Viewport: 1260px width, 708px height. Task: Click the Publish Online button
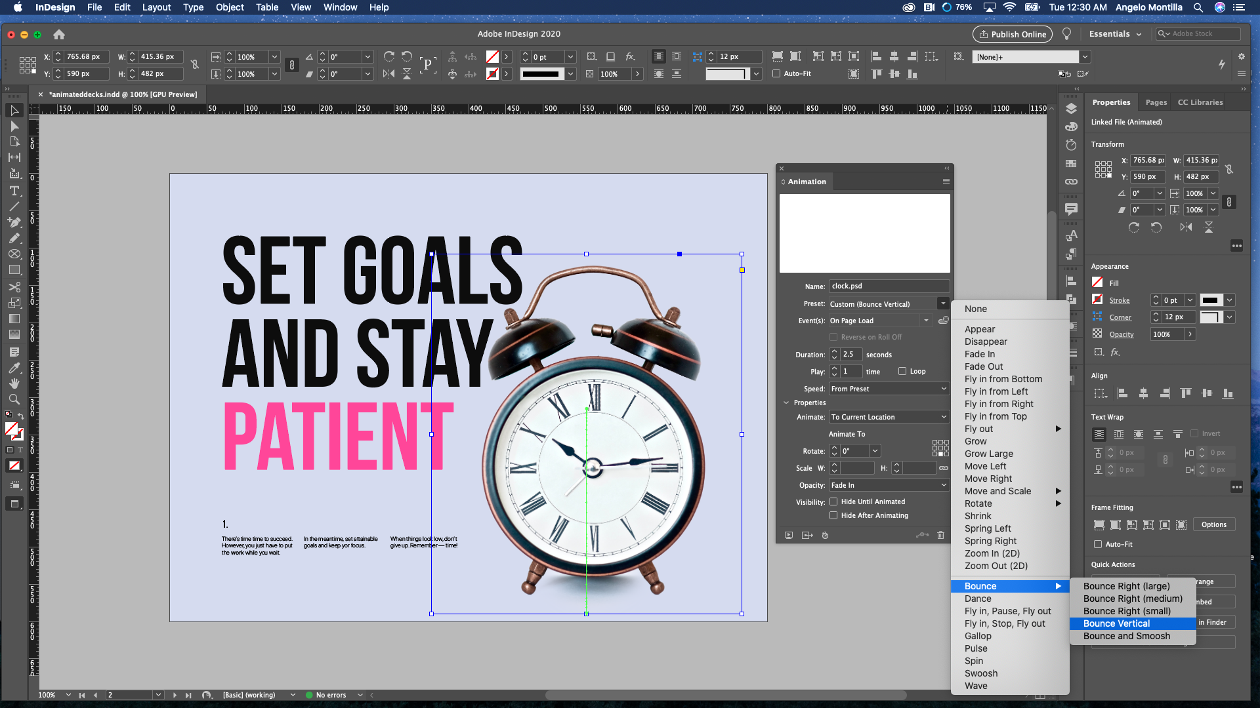tap(1012, 34)
